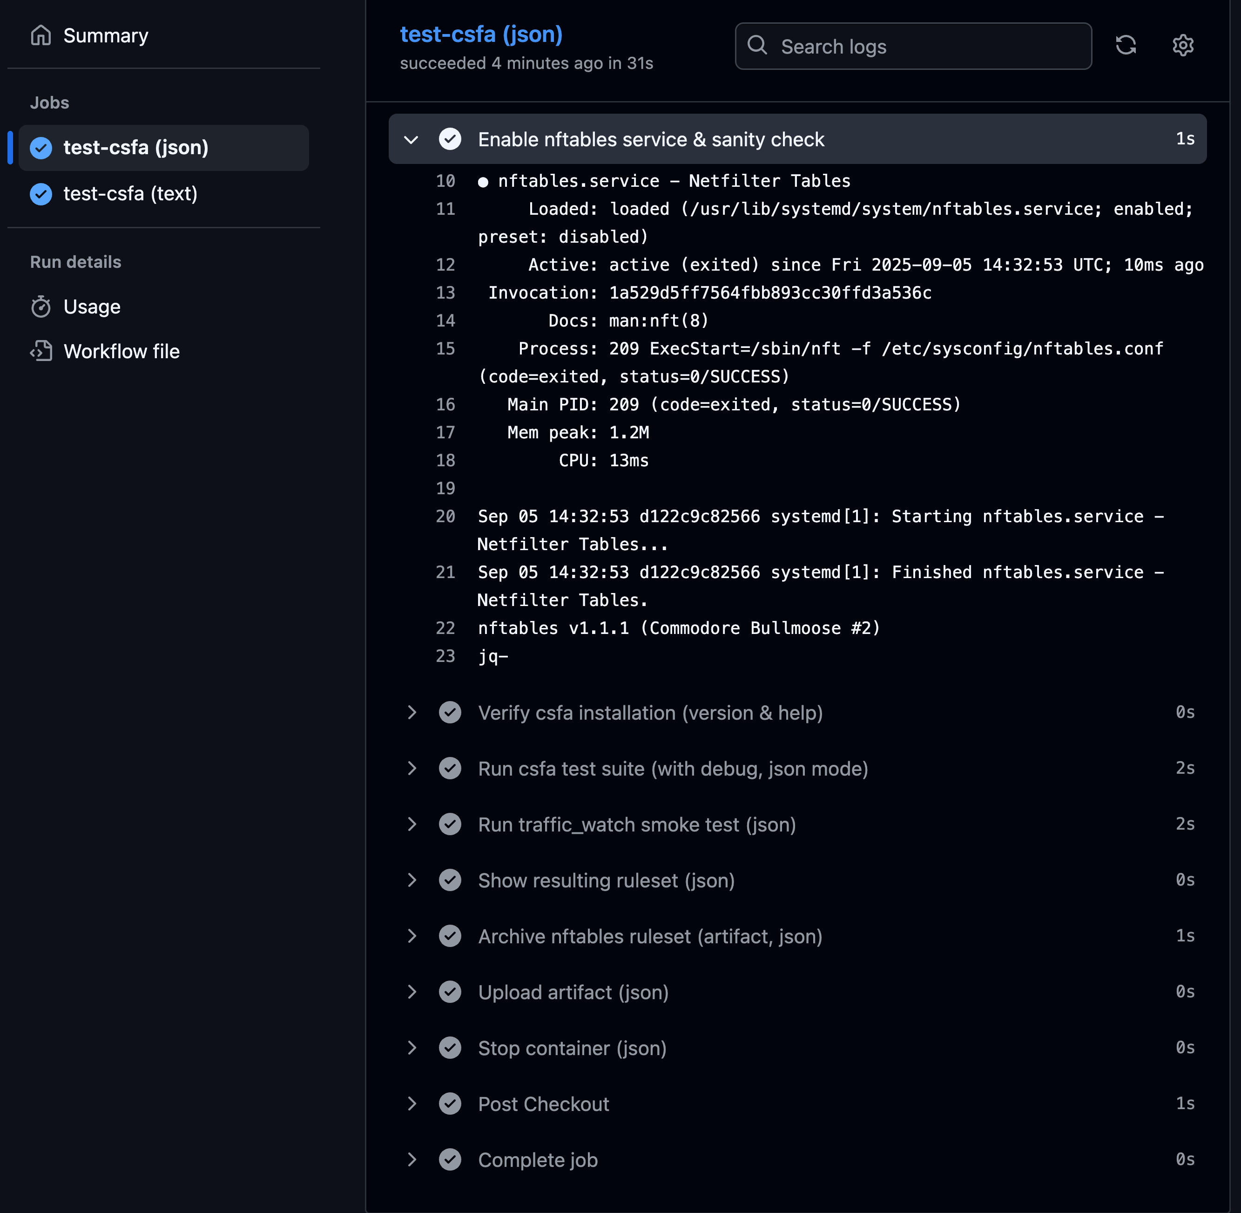
Task: Click 'Invocation: 1a529d5ff7564fbb893cc30ffd3a536c' log line
Action: coord(709,293)
